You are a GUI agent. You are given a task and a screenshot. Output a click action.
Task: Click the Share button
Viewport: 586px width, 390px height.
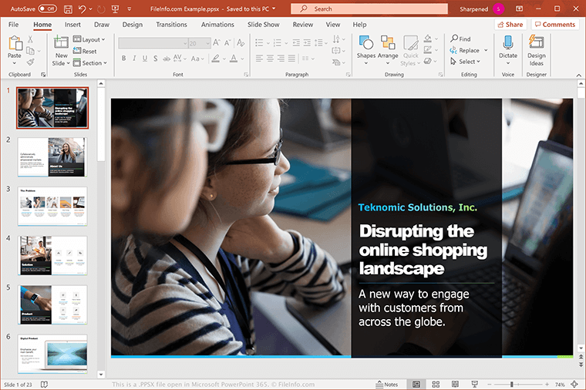click(x=510, y=25)
